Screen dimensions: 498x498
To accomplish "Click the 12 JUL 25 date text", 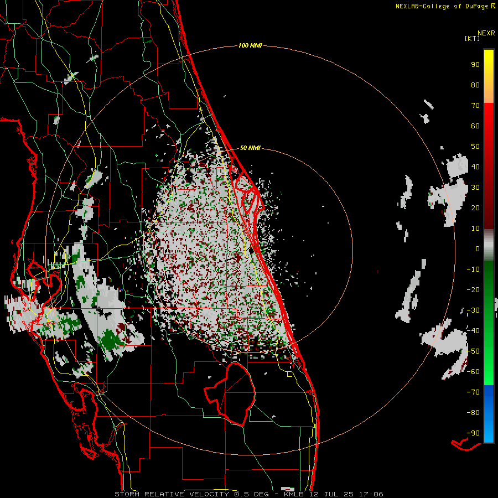I will (331, 494).
